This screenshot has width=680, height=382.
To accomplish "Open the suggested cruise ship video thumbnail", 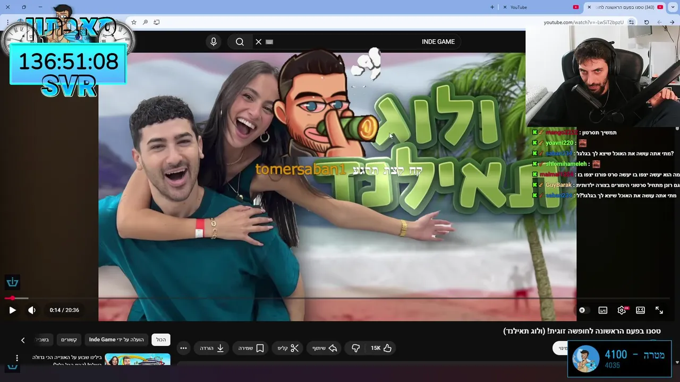I will click(x=138, y=359).
